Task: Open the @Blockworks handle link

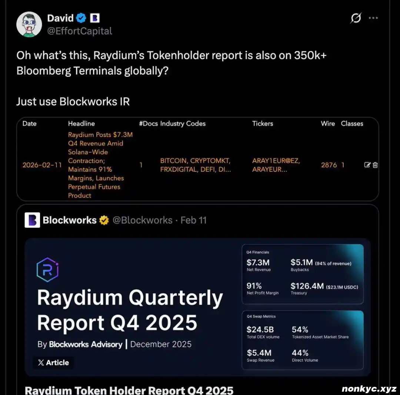Action: pyautogui.click(x=142, y=220)
